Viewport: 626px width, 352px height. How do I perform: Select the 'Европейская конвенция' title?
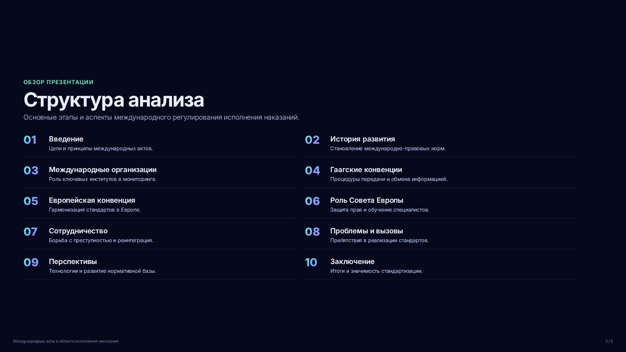(92, 200)
